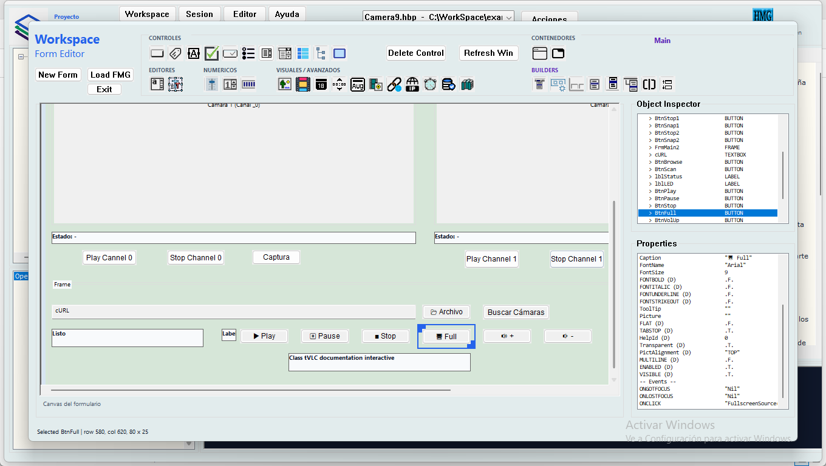This screenshot has height=466, width=826.
Task: Expand cURL TEXTBOX node chevron
Action: point(650,155)
